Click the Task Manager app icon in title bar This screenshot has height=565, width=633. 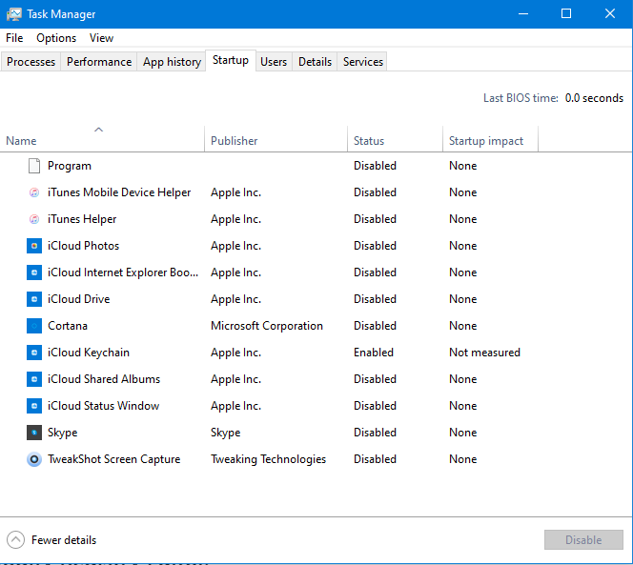pos(13,14)
